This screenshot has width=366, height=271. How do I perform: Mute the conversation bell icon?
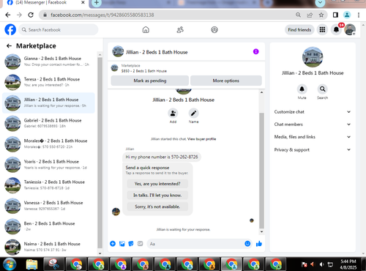pyautogui.click(x=302, y=89)
